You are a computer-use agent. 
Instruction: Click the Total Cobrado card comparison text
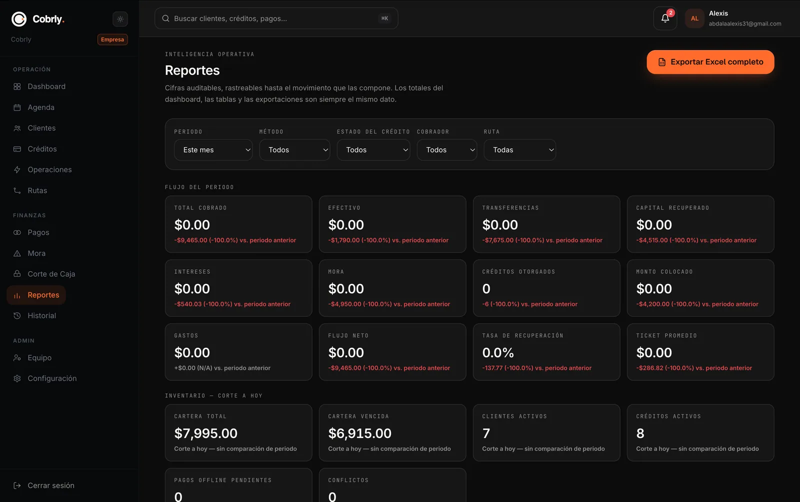click(235, 240)
